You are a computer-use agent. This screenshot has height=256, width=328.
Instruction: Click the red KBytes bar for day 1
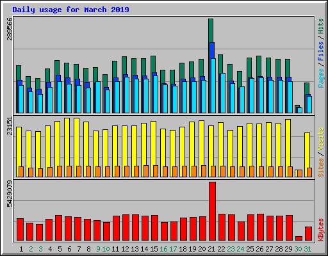pos(20,230)
